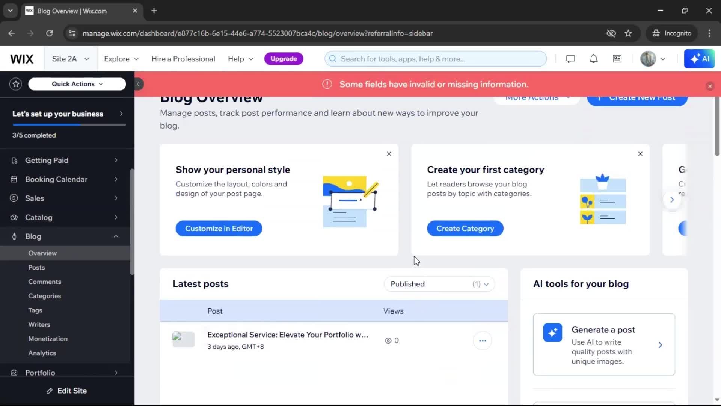Image resolution: width=721 pixels, height=406 pixels.
Task: Click the Post column header
Action: tap(215, 311)
